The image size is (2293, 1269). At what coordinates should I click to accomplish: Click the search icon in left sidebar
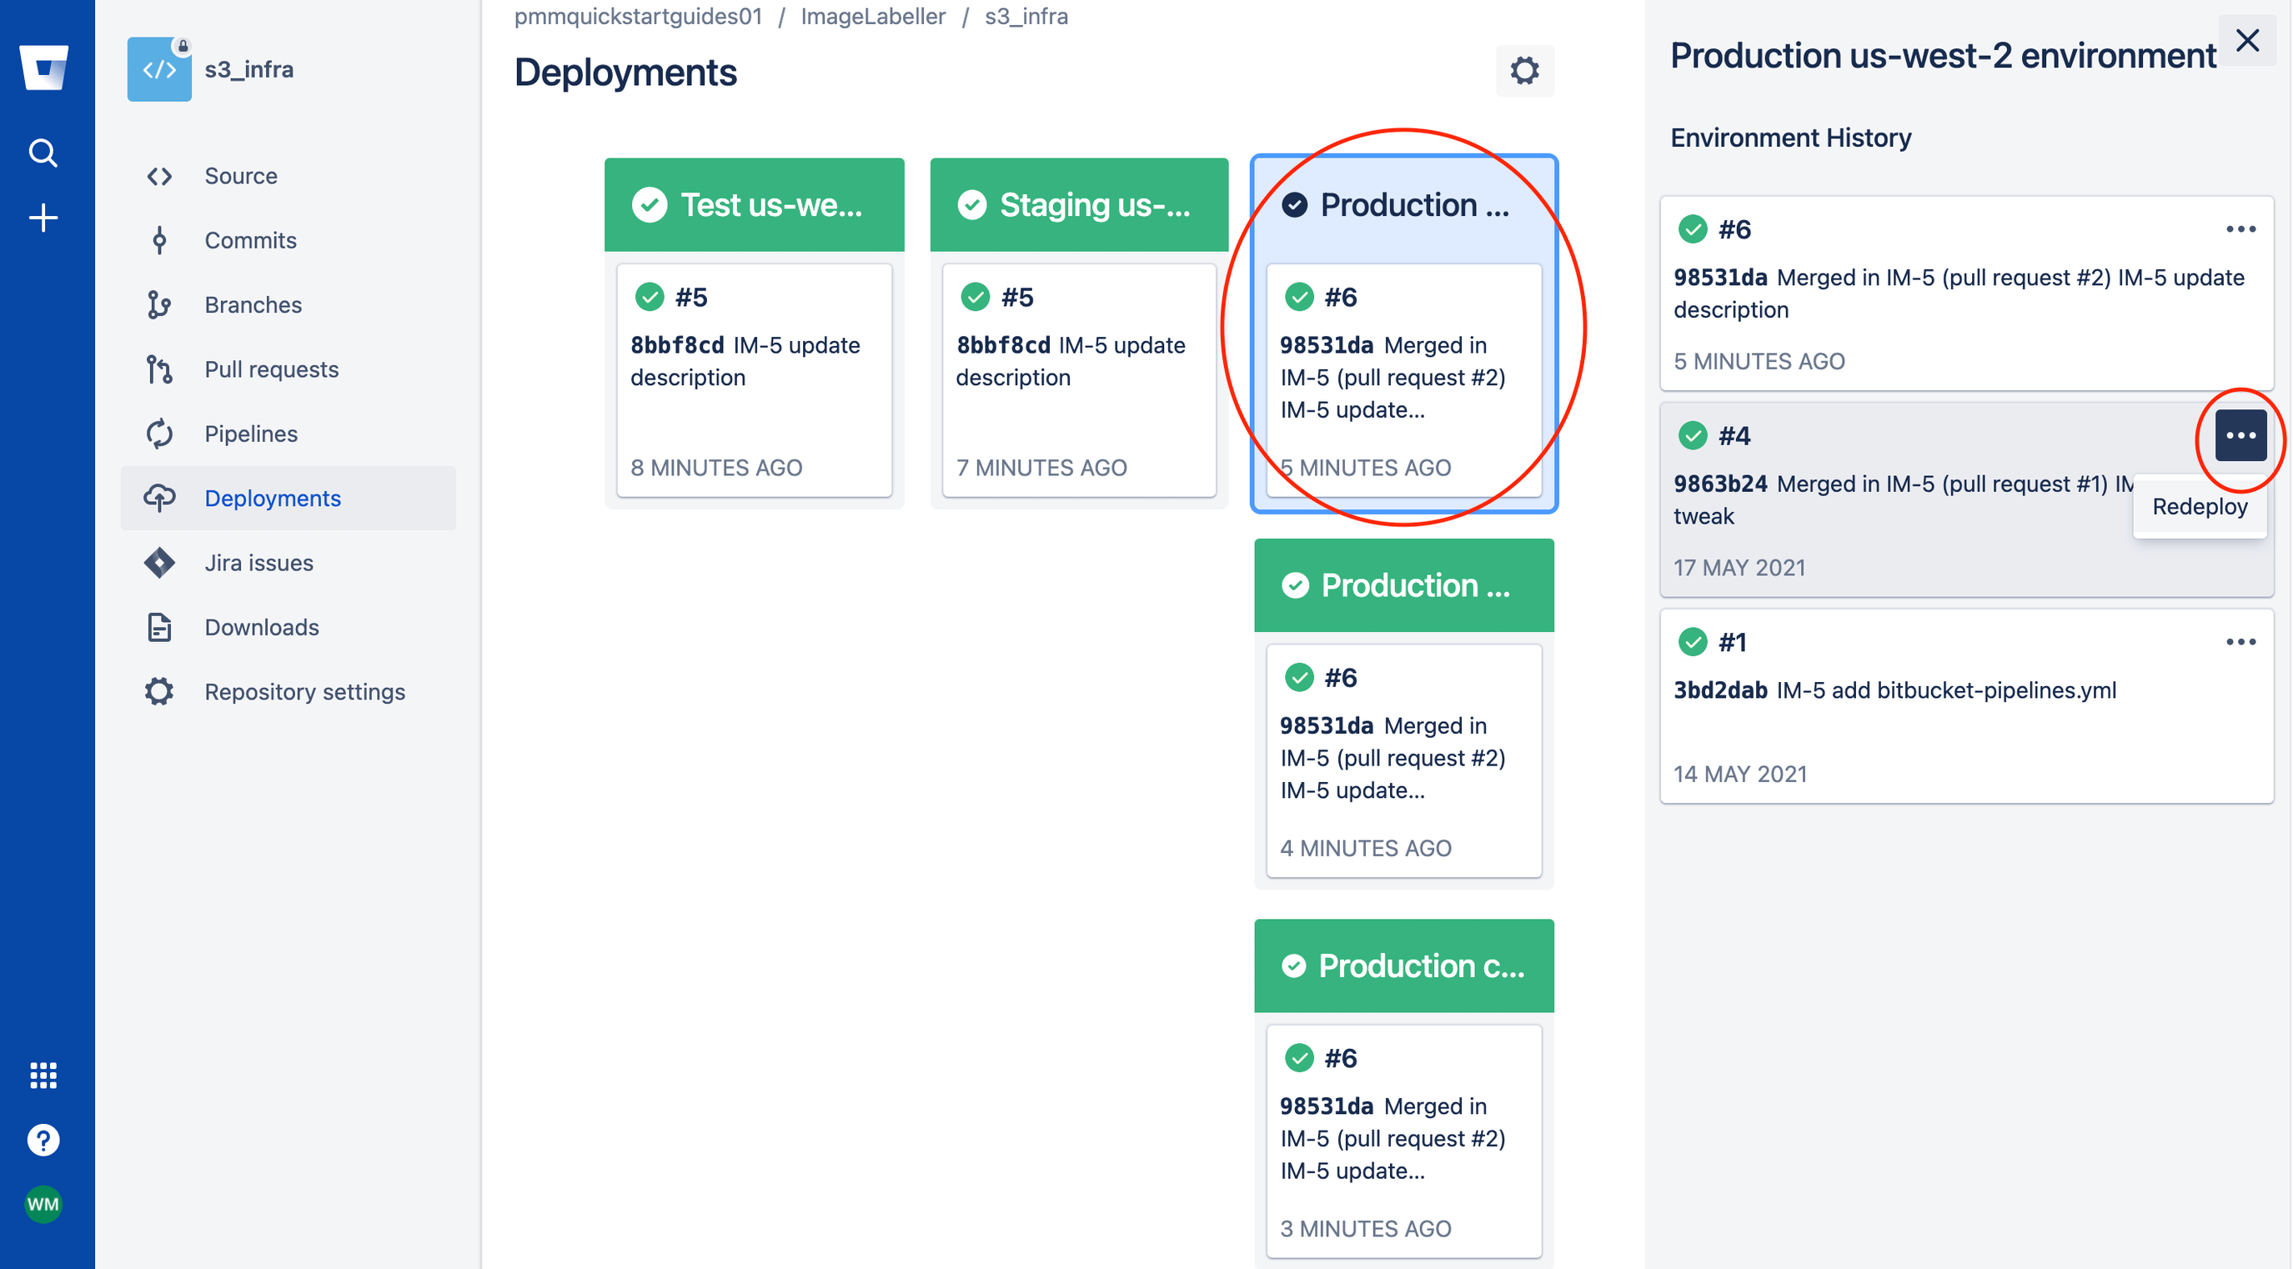(43, 152)
